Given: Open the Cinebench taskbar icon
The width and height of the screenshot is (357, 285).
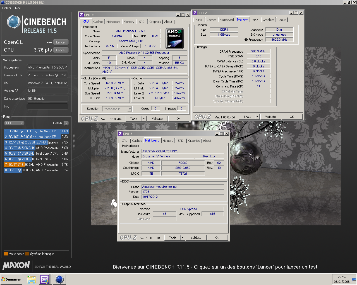Looking at the screenshot, I should (x=59, y=279).
